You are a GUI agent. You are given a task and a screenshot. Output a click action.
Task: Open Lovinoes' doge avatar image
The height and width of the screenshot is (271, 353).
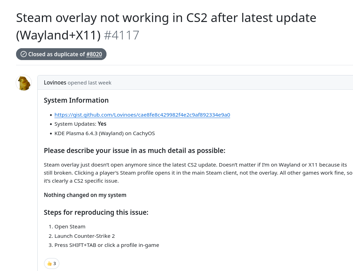(24, 83)
